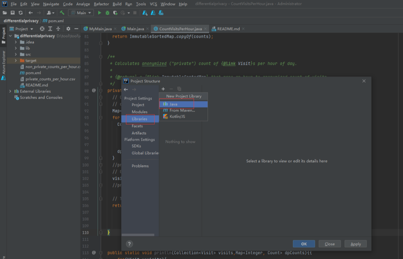The image size is (403, 259).
Task: Click the back arrow in Project Structure dialog
Action: (126, 90)
